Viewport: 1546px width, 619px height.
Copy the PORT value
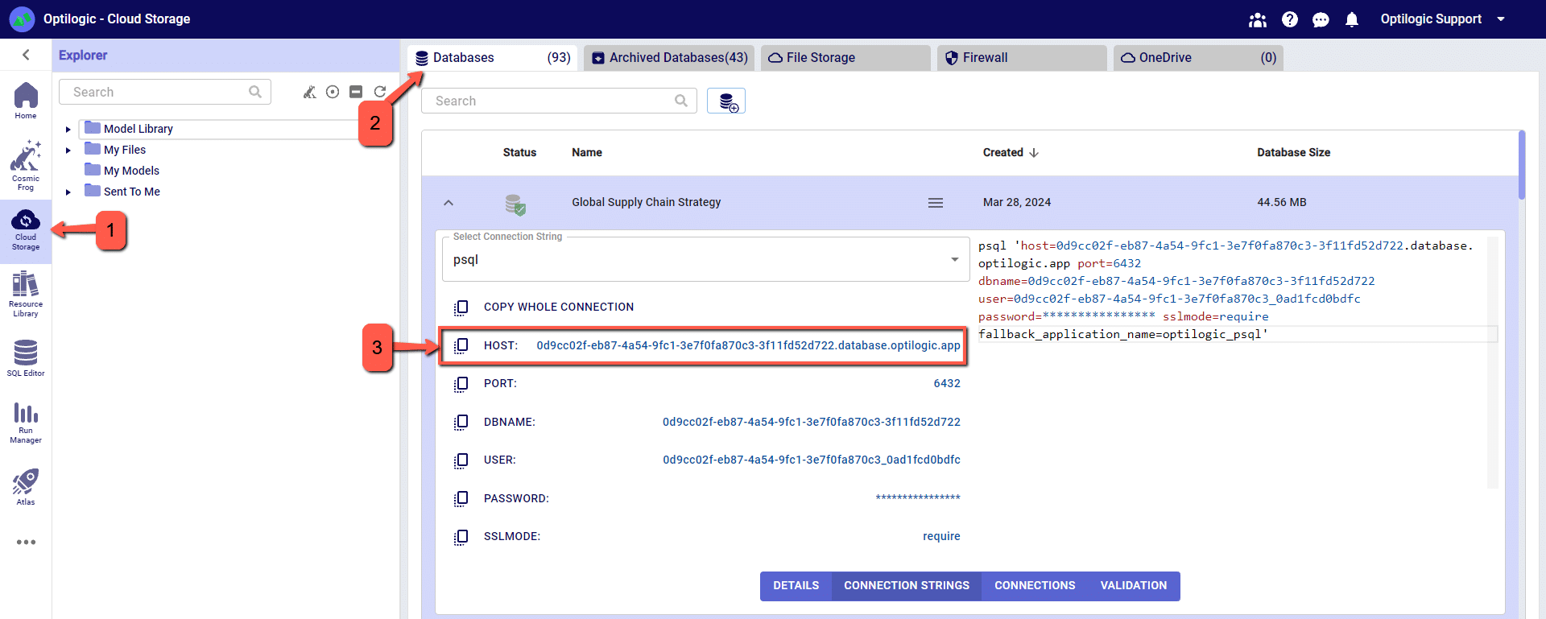click(x=461, y=384)
